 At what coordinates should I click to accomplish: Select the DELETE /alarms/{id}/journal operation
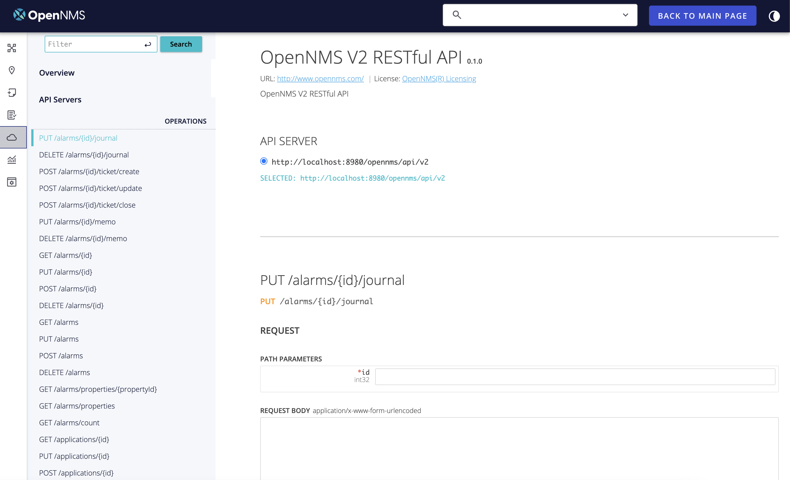click(84, 154)
